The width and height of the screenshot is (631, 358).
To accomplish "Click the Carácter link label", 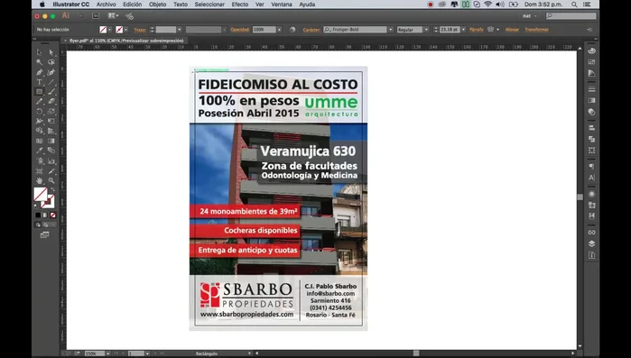I will pyautogui.click(x=311, y=30).
